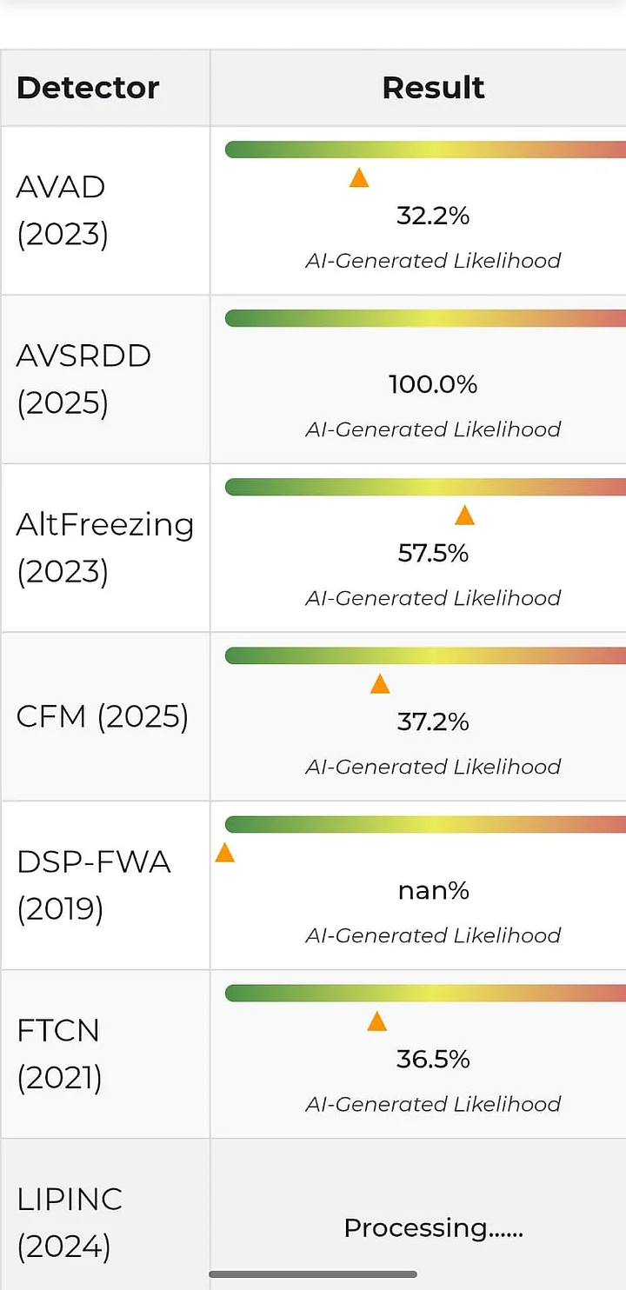The image size is (626, 1290).
Task: Click the AVAD orange triangle marker
Action: coord(359,178)
